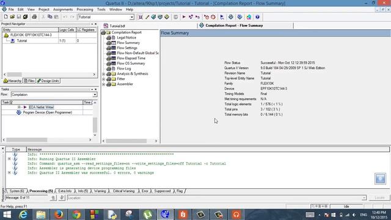Open the Tools menu
Screen dimensions: 391x220
pyautogui.click(x=101, y=10)
